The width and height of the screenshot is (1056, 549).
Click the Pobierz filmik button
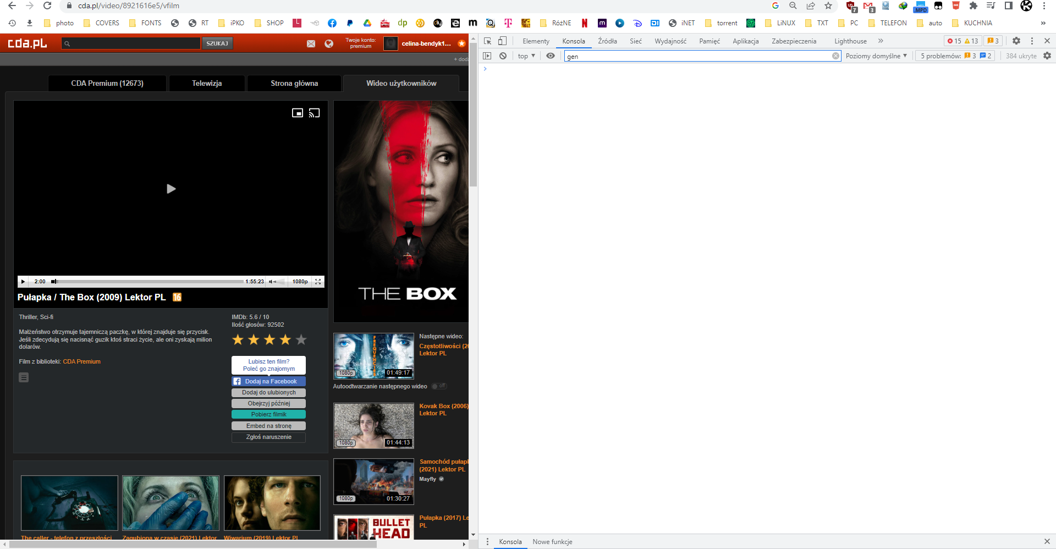pyautogui.click(x=269, y=415)
